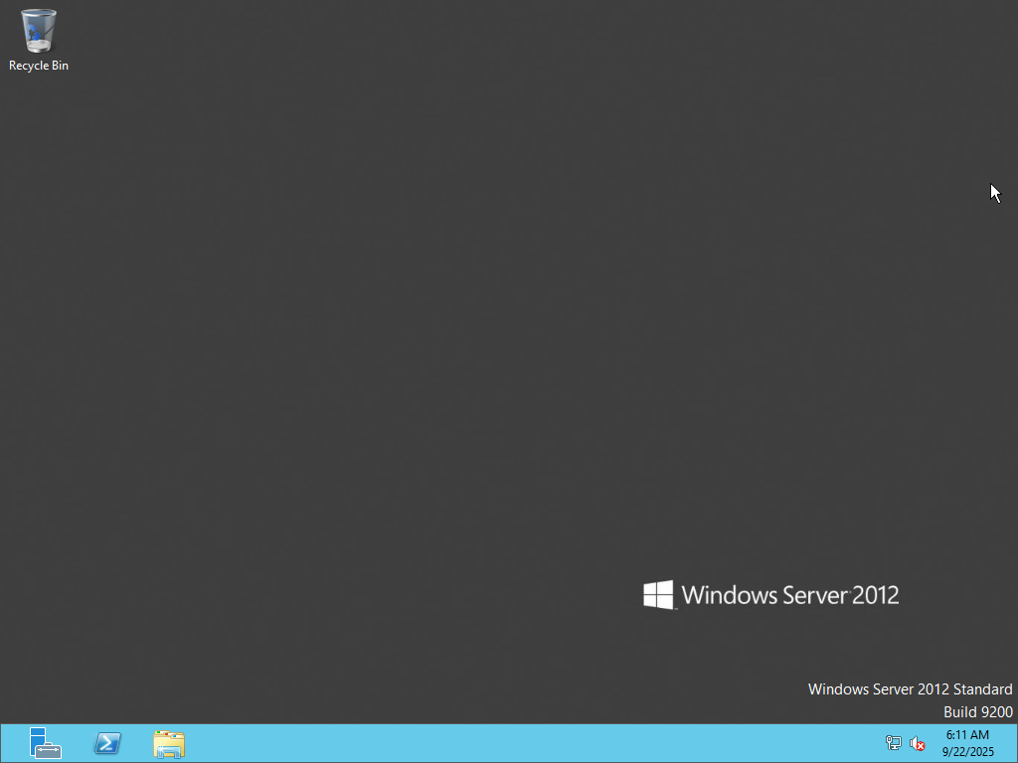Click the word "Windows" in the wallpaper logo
This screenshot has width=1018, height=763.
click(x=730, y=595)
